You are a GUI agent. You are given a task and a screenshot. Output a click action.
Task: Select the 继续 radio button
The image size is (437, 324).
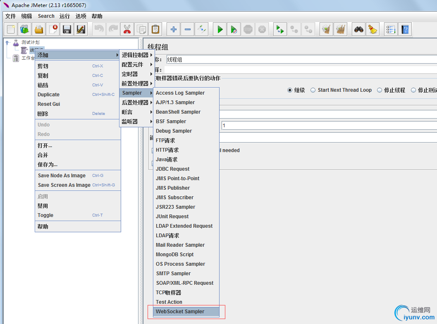click(x=290, y=90)
